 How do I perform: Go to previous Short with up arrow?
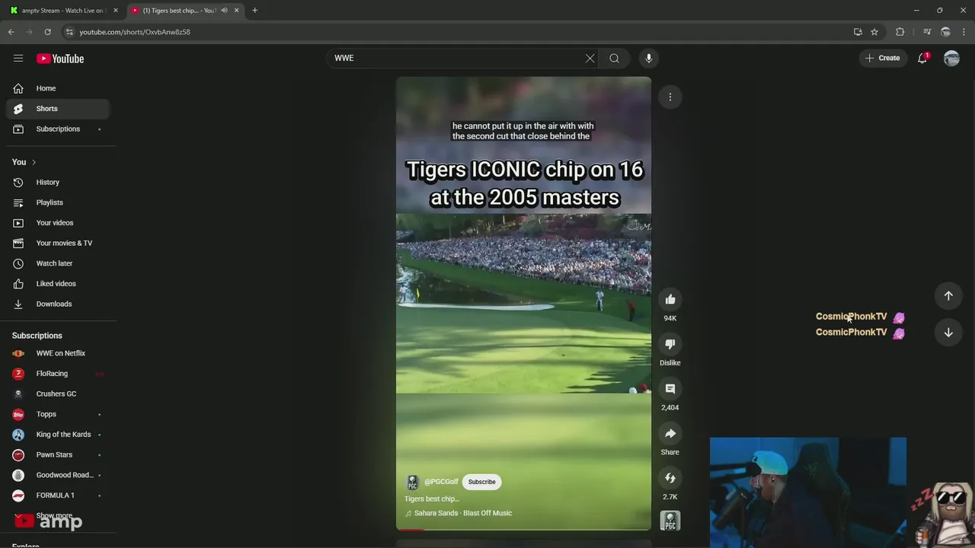948,295
